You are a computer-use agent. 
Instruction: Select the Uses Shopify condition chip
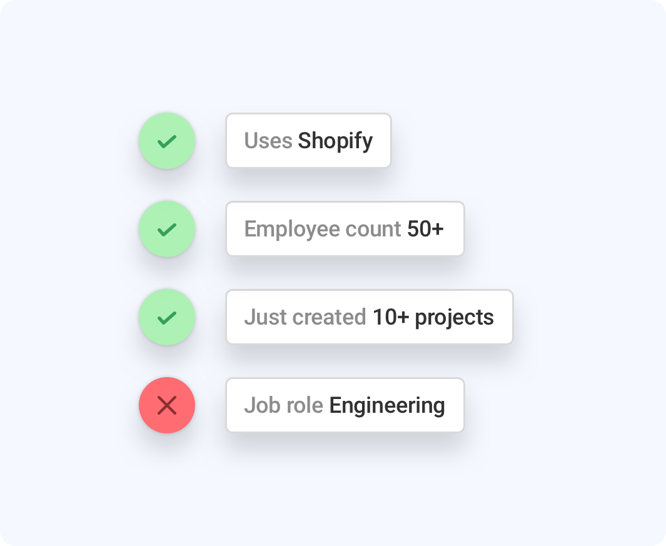[308, 141]
